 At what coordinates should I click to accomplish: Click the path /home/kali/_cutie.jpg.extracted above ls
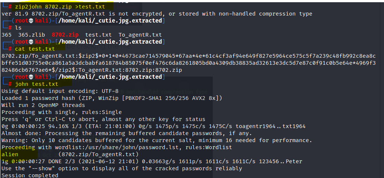[x=110, y=21]
